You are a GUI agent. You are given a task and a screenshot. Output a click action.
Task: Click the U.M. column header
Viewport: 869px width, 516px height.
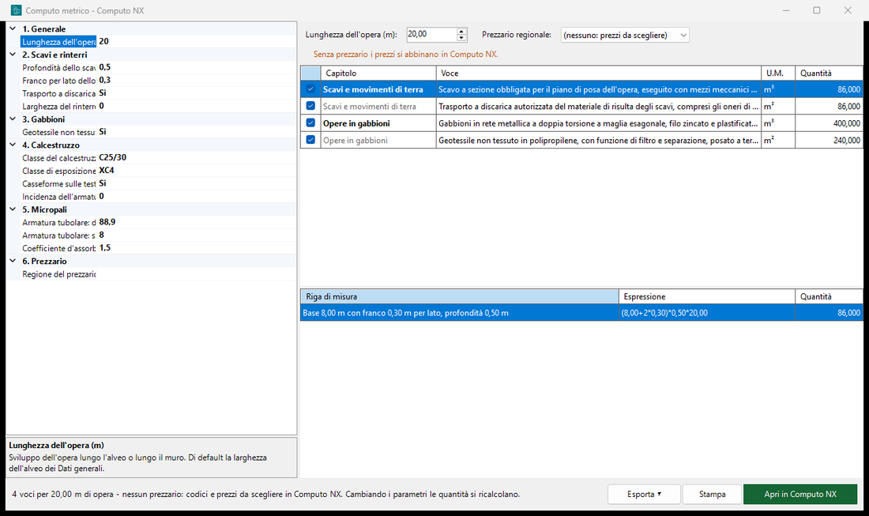[x=778, y=73]
